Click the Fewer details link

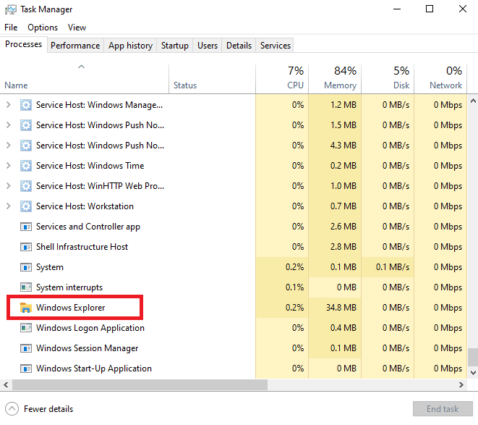[48, 409]
